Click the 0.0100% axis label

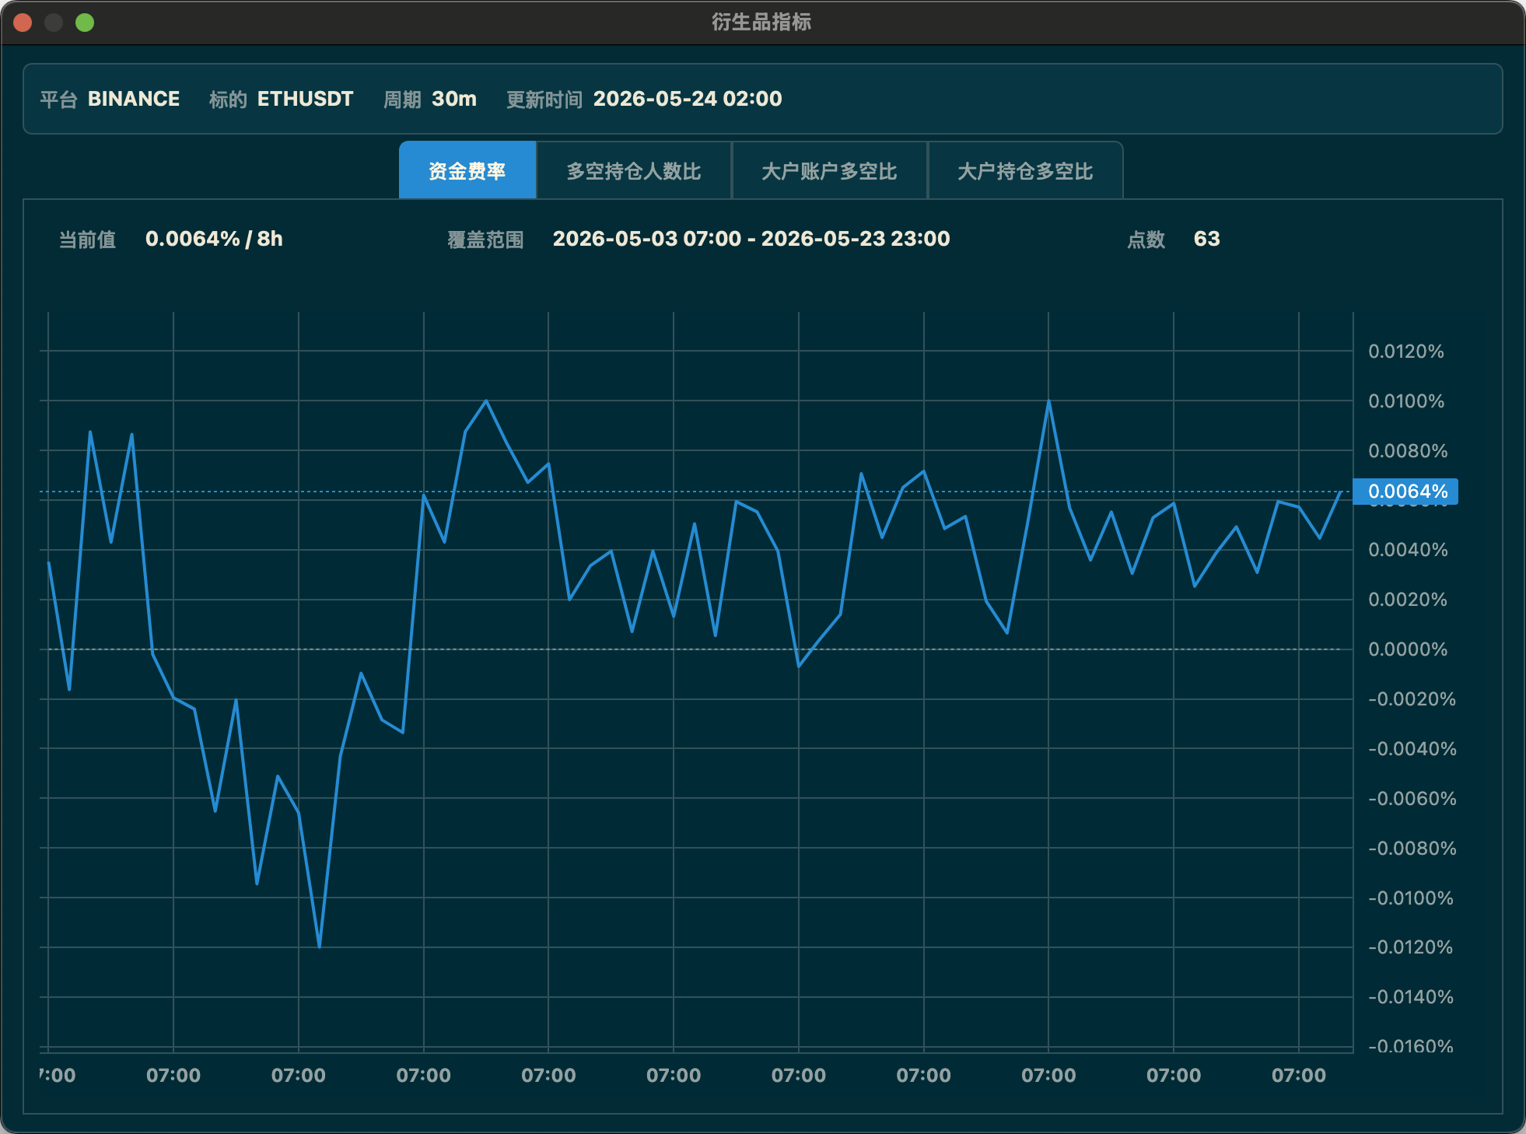[x=1406, y=401]
